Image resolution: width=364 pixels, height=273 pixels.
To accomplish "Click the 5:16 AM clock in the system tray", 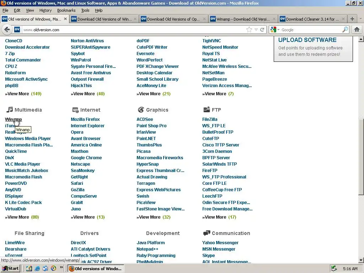I will pos(350,269).
